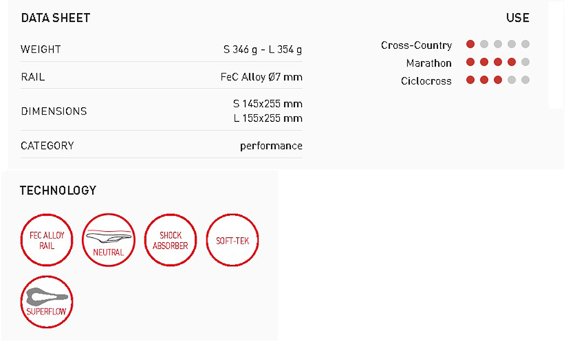The width and height of the screenshot is (571, 357).
Task: Click the USE section heading
Action: [x=518, y=18]
